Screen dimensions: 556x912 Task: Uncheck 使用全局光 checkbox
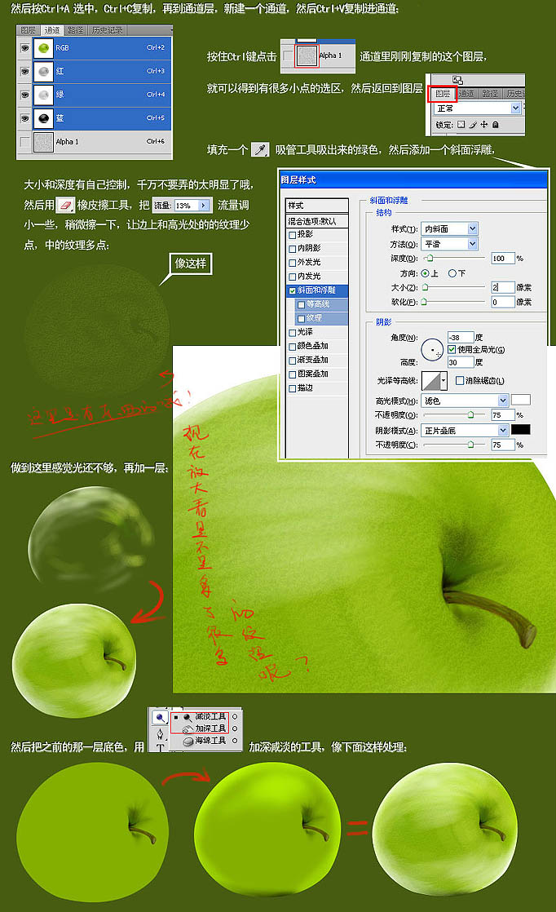pyautogui.click(x=452, y=350)
